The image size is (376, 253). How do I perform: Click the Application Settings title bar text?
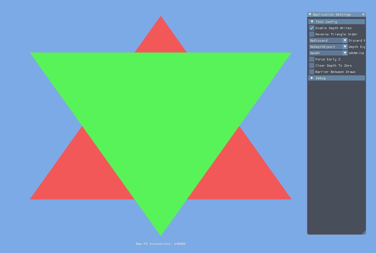[332, 14]
